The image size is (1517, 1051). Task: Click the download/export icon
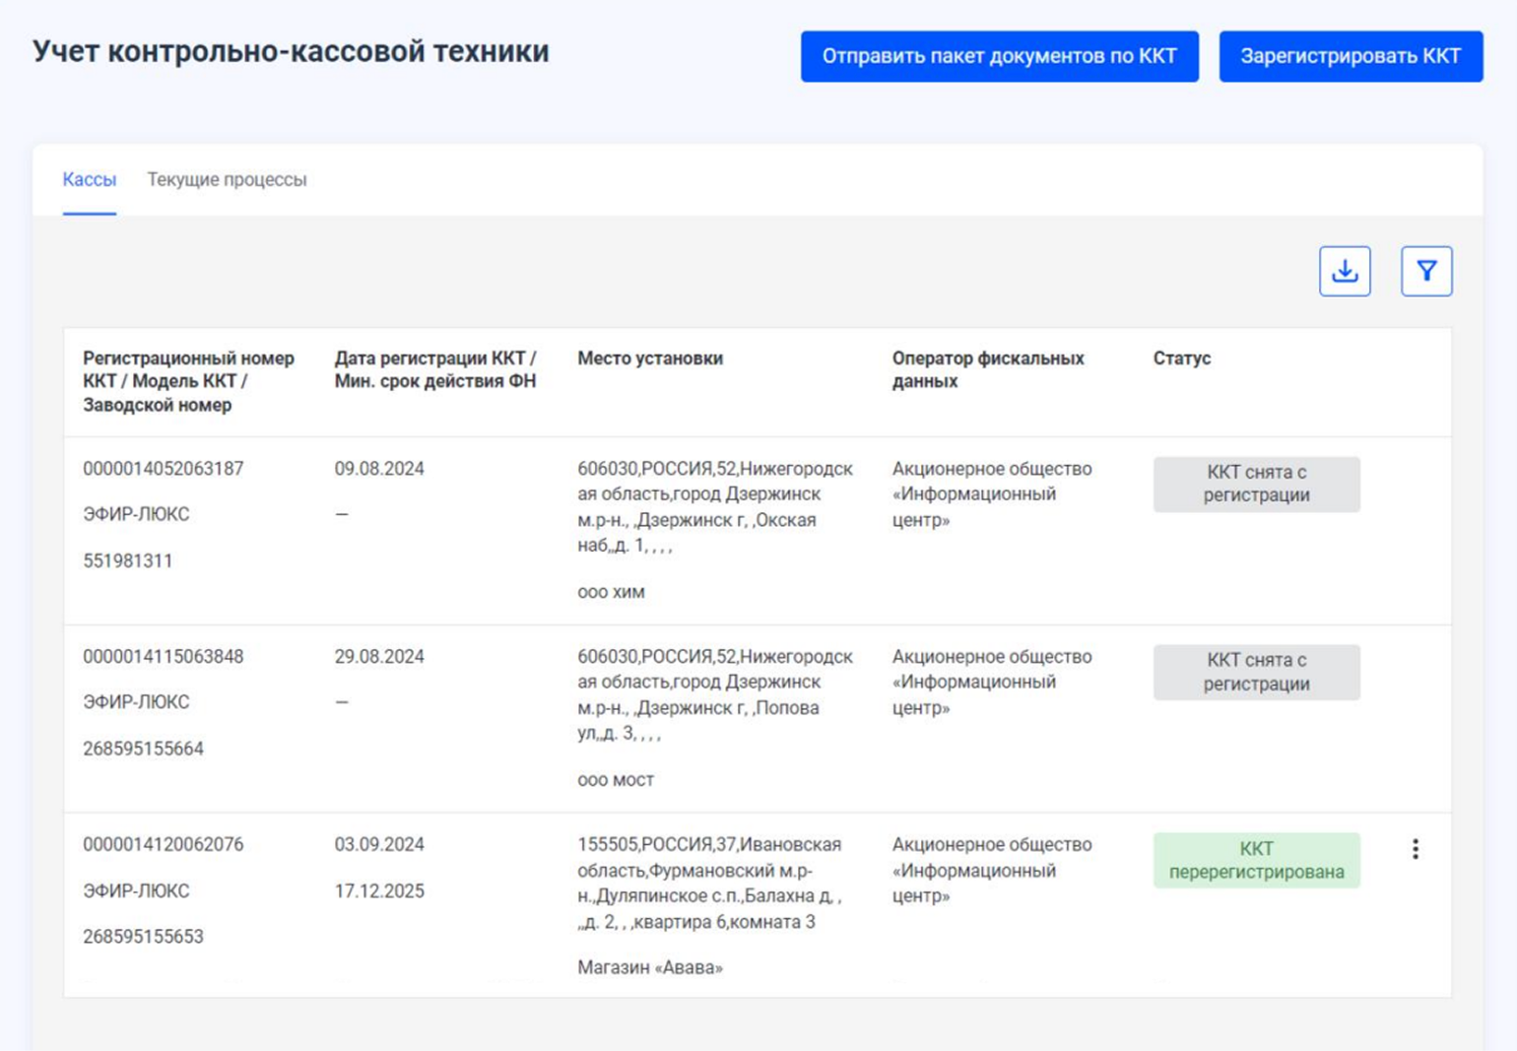[1346, 269]
